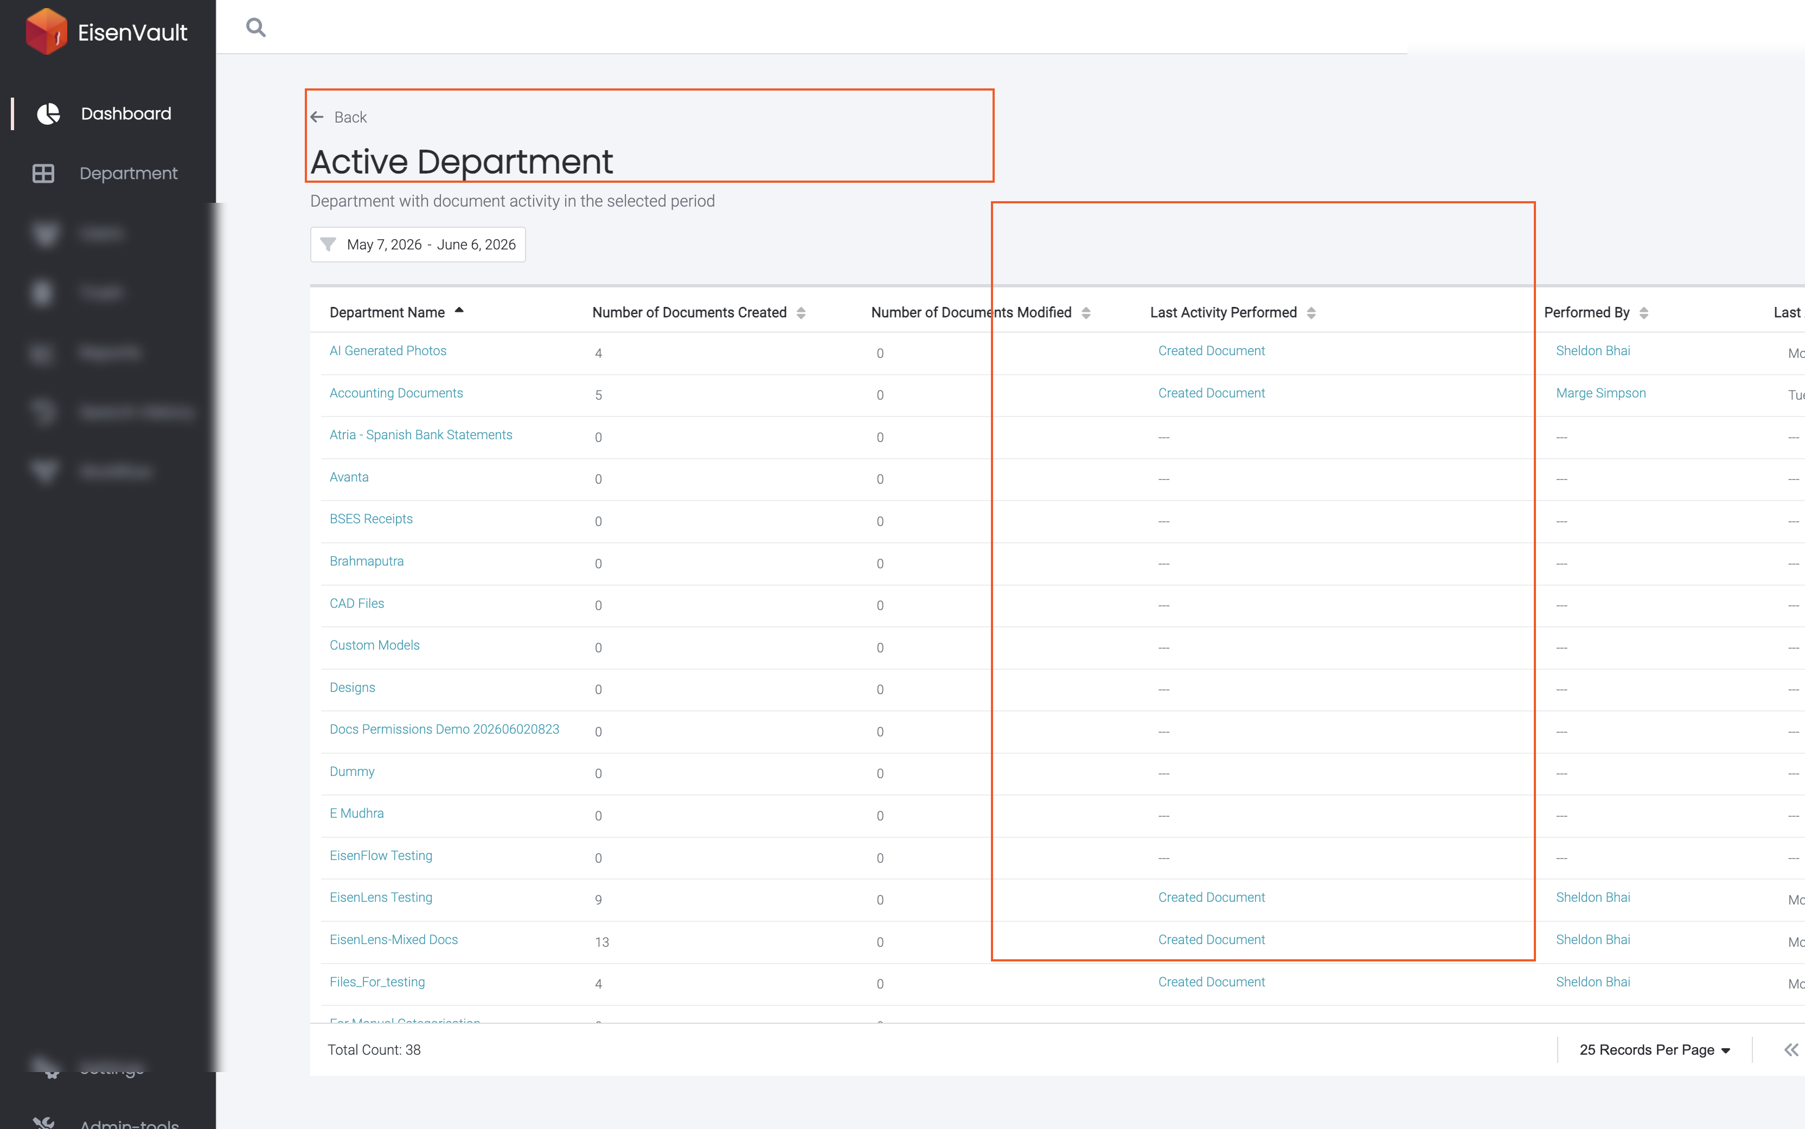Click the Department grid icon
Screen dimensions: 1805x1129
point(43,173)
